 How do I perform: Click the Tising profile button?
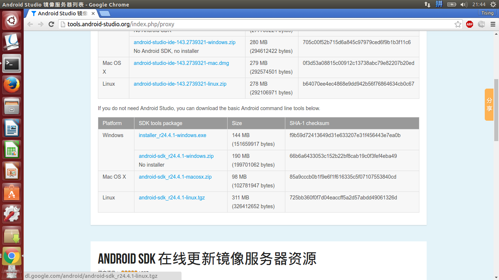click(487, 13)
